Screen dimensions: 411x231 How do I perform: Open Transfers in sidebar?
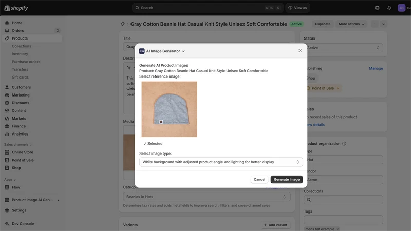(x=20, y=69)
